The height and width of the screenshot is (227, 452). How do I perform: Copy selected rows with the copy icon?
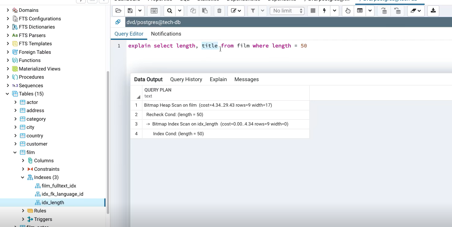pyautogui.click(x=193, y=11)
